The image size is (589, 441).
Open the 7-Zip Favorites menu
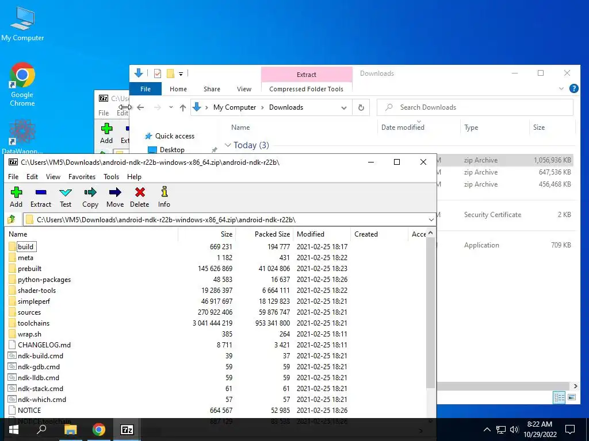[x=82, y=177]
